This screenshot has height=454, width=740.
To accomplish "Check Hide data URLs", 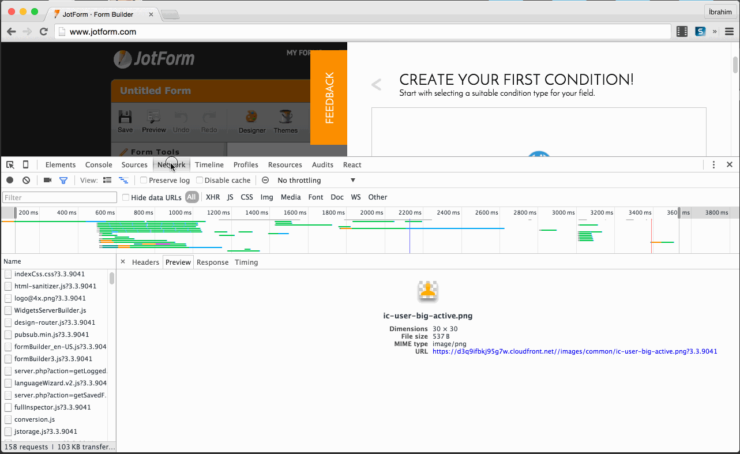I will point(126,197).
